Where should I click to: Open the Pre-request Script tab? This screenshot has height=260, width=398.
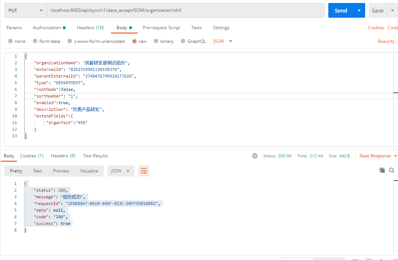click(161, 28)
